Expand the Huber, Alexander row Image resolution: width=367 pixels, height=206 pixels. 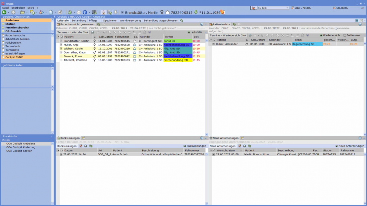(213, 44)
